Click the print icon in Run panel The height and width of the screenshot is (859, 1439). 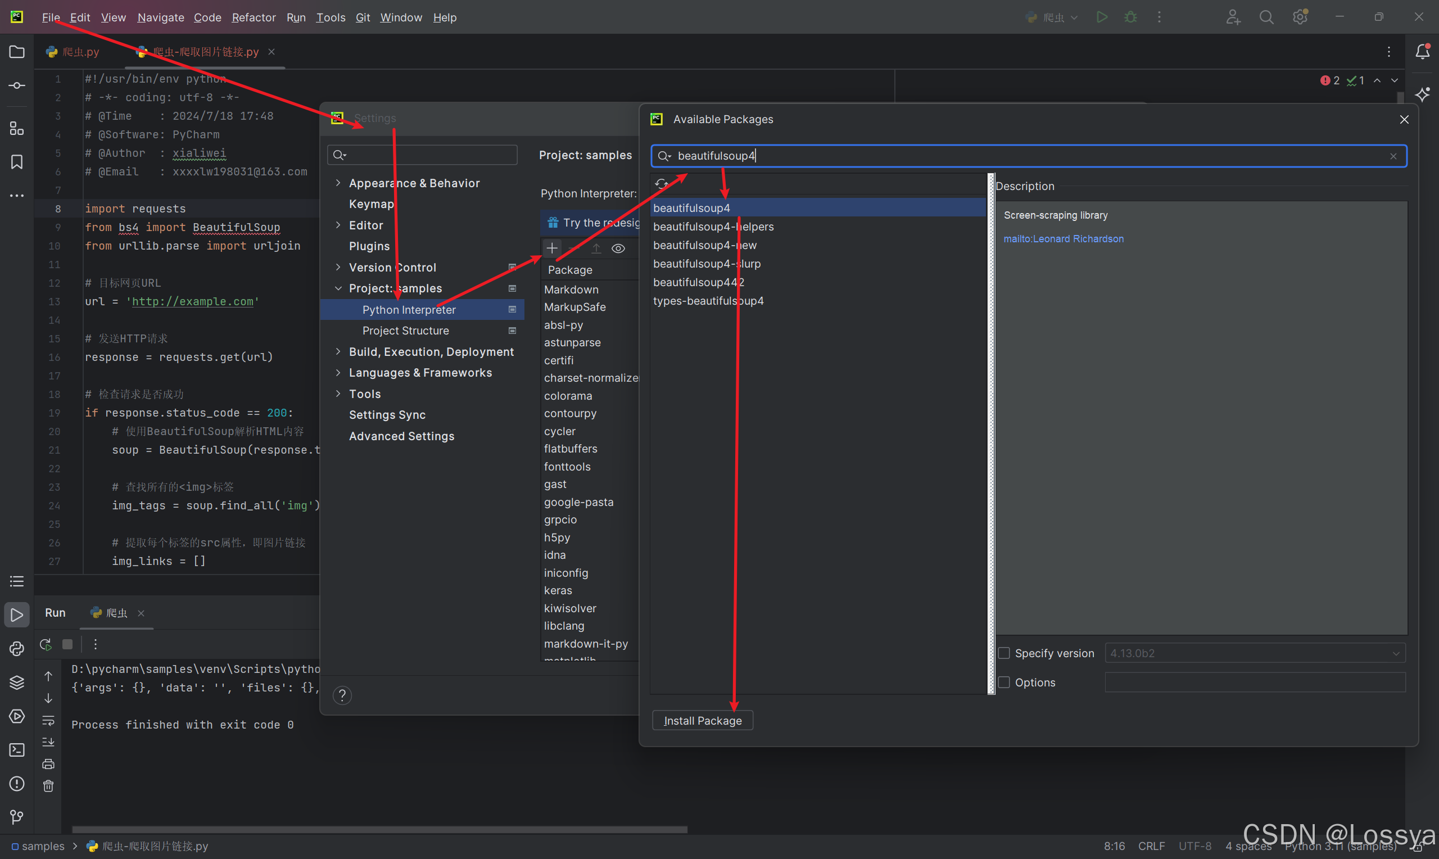point(48,764)
